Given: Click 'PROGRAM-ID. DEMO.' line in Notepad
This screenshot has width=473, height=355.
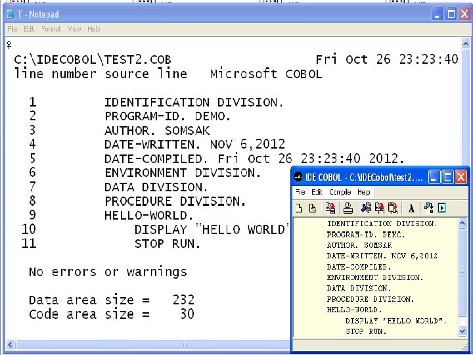Looking at the screenshot, I should 168,116.
